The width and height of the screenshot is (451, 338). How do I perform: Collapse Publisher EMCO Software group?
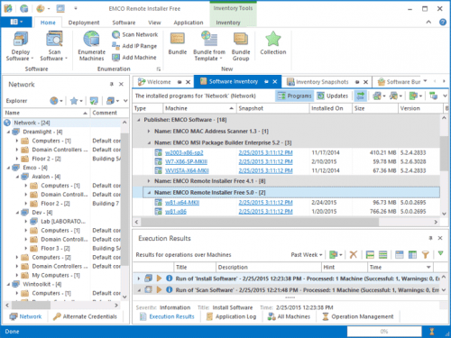point(139,120)
